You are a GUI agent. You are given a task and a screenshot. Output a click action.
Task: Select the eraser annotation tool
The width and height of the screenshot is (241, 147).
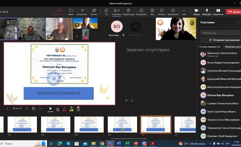(x=78, y=109)
